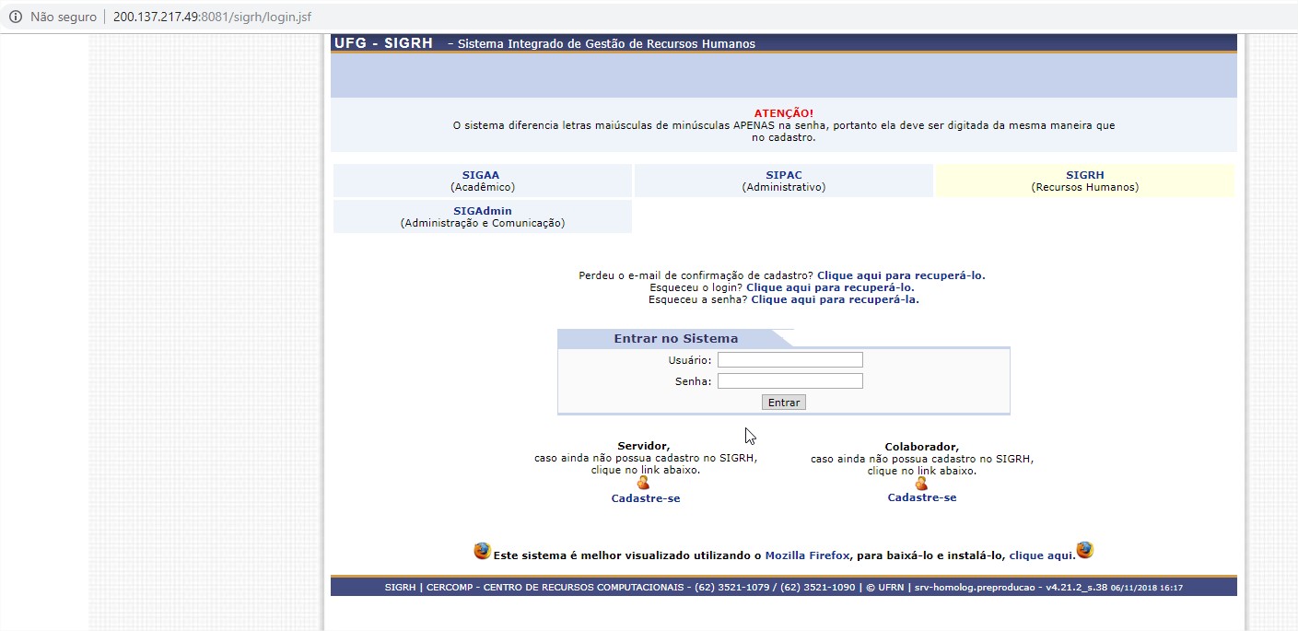Open the SIGAA (Acadêmico) tab
The image size is (1298, 631).
482,181
